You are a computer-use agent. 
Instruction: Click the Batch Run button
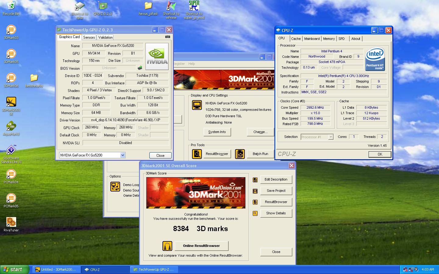point(260,154)
